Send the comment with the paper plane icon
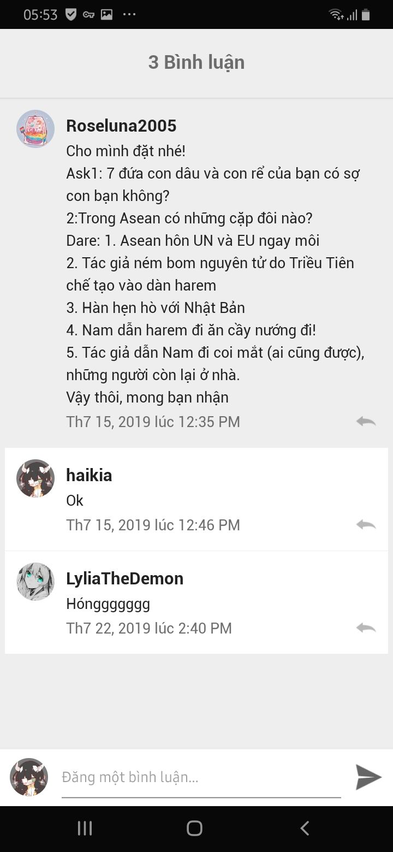The image size is (393, 852). pyautogui.click(x=368, y=777)
